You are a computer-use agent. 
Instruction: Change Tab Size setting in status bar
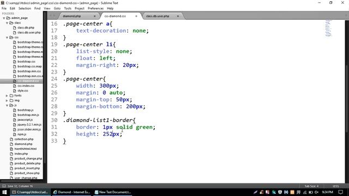311,186
